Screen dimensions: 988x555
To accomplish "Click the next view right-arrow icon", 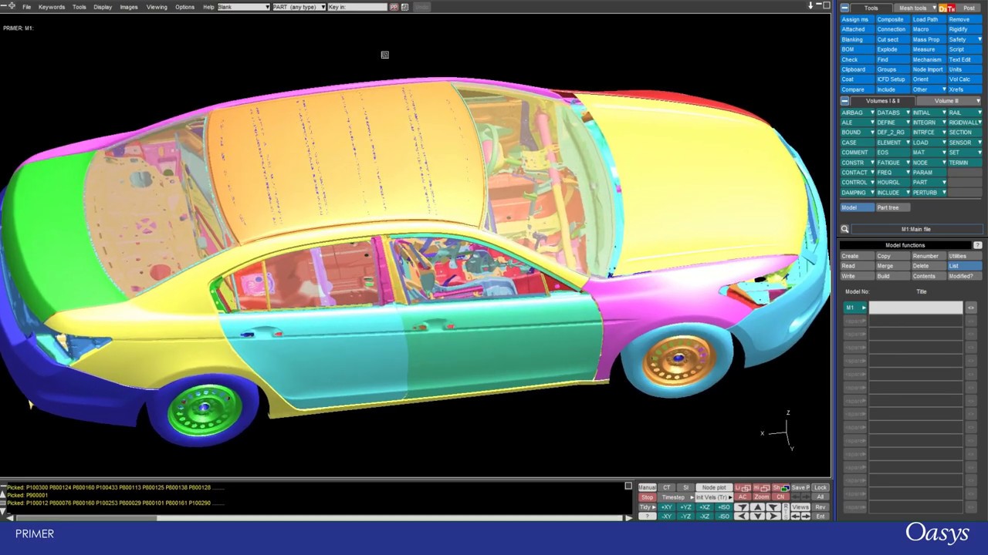I will [x=806, y=516].
